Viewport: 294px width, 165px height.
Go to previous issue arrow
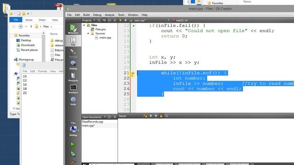coord(151,116)
